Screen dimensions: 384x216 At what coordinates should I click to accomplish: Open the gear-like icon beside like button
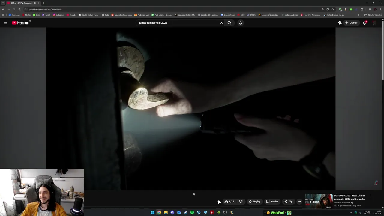(219, 202)
